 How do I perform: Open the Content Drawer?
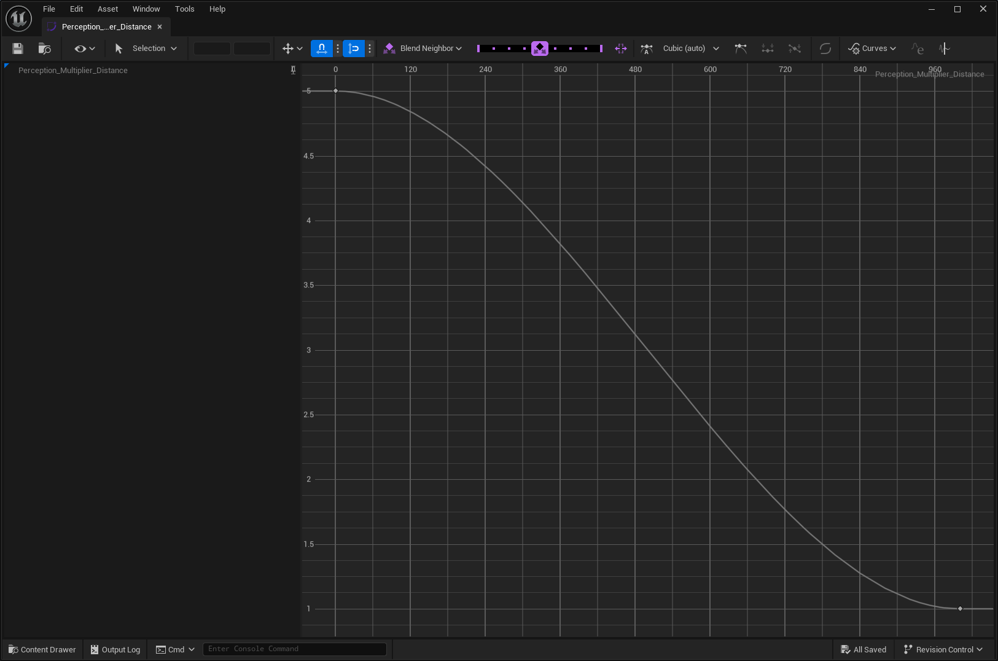tap(41, 649)
